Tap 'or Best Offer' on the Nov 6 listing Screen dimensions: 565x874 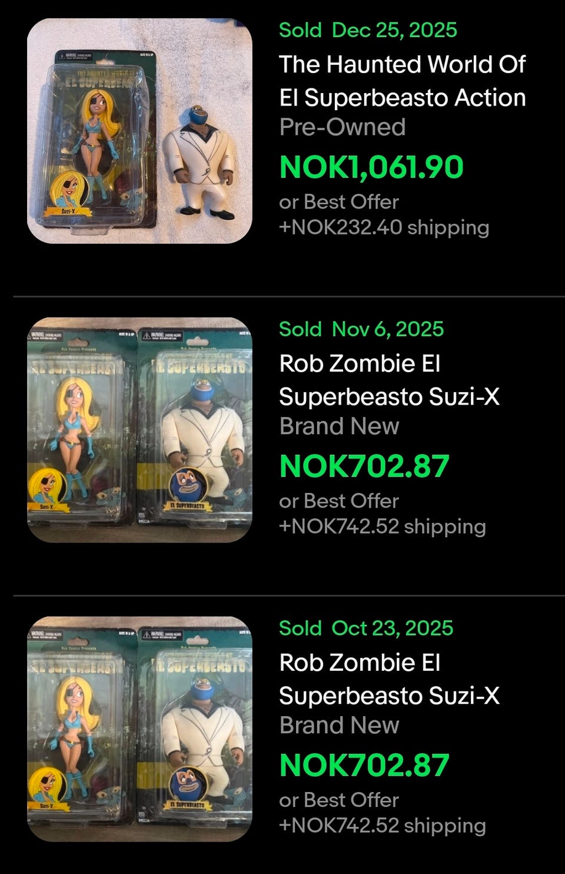[x=339, y=501]
